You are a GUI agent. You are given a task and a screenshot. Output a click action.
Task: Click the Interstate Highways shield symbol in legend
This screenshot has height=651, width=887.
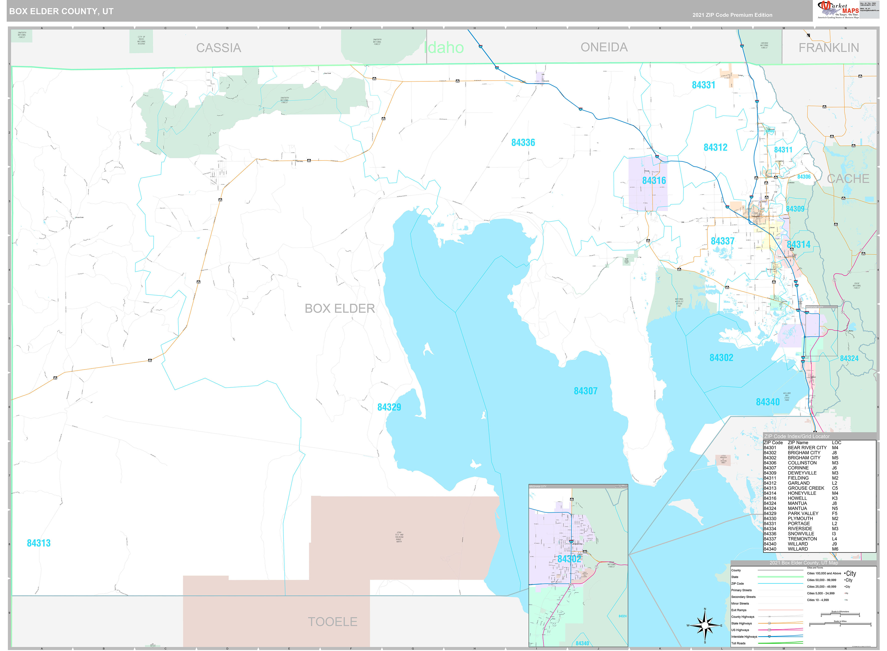coord(770,636)
